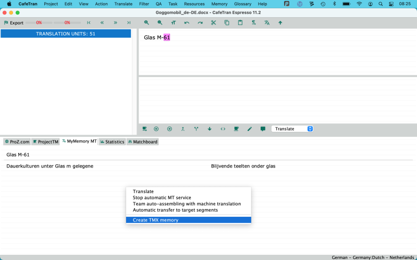
Task: Open the Memory menu
Action: 219,4
